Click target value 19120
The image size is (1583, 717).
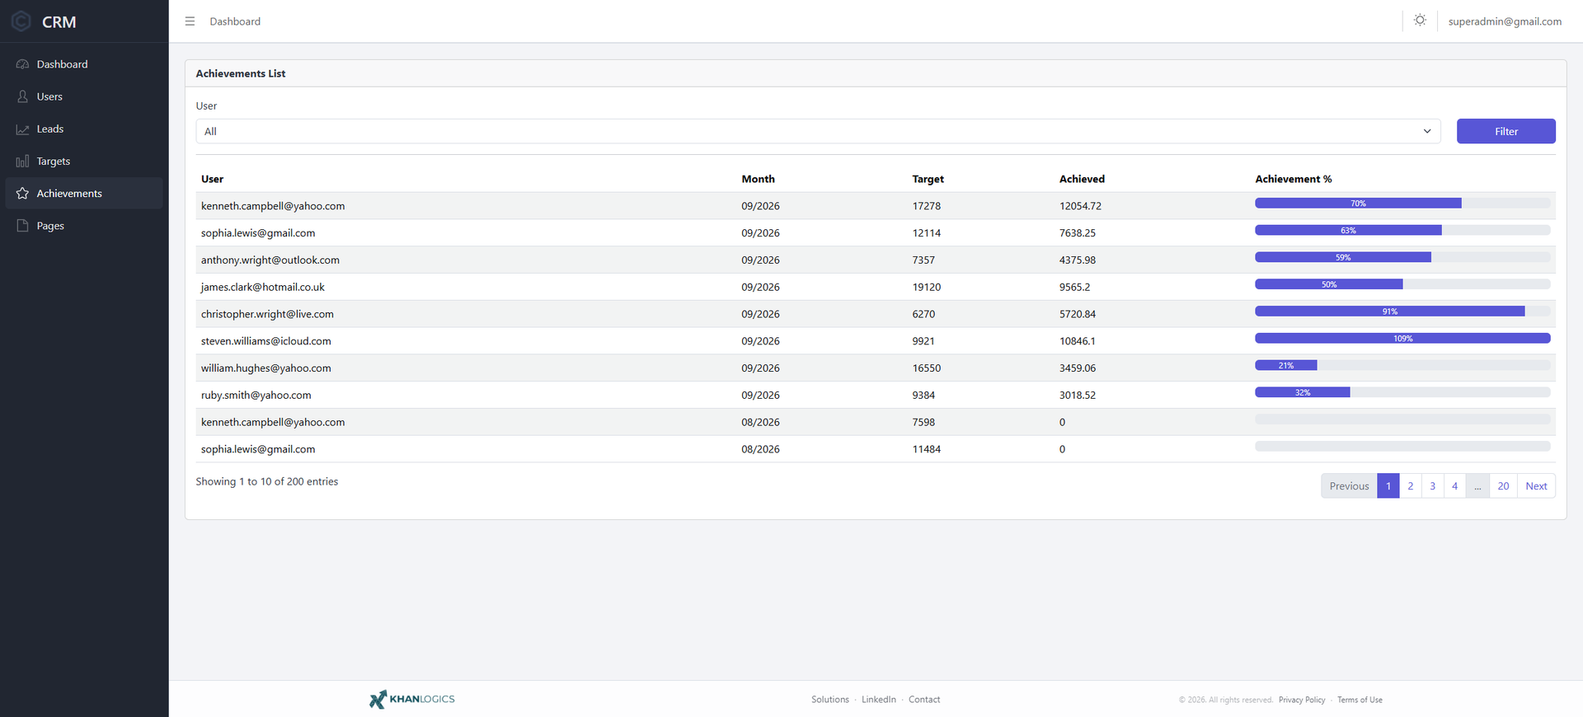927,288
